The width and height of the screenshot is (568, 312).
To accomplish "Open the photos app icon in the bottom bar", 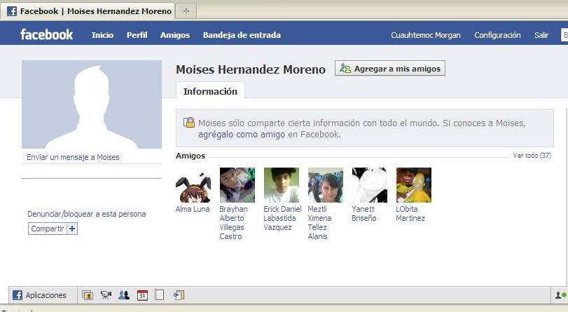I will 88,295.
